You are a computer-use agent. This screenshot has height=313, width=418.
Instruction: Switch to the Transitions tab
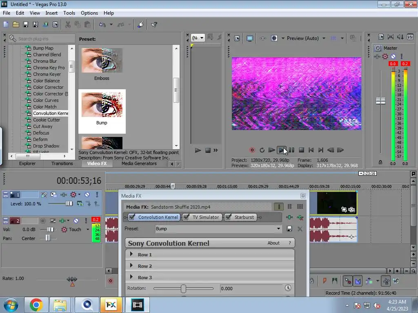coord(62,163)
